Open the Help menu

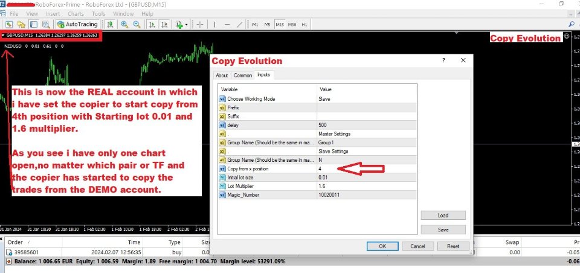tap(147, 14)
